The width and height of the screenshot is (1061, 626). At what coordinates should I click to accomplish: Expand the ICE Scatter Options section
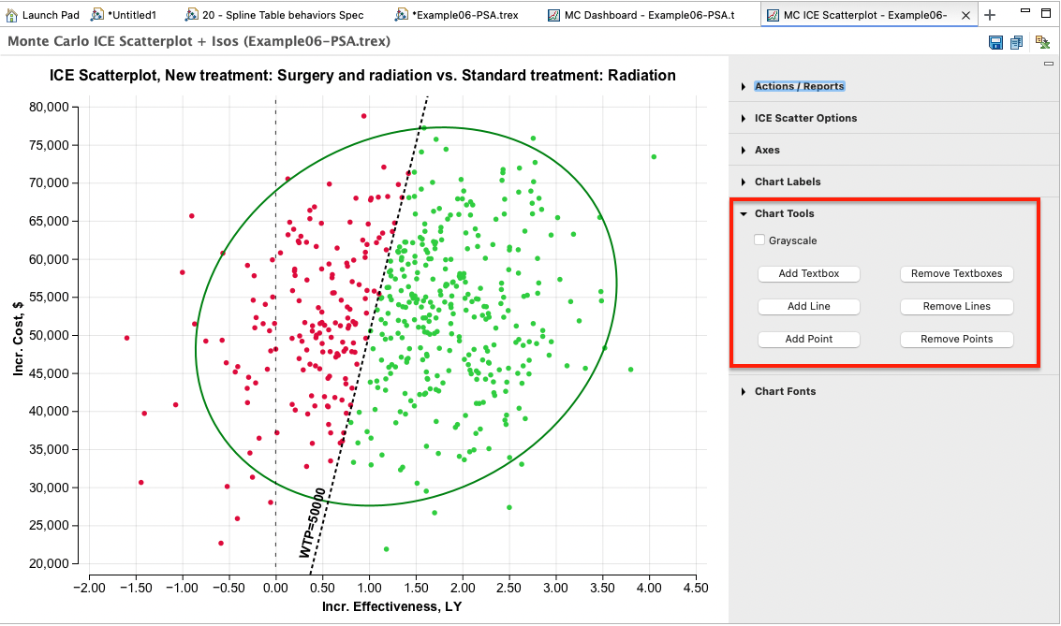click(x=807, y=118)
